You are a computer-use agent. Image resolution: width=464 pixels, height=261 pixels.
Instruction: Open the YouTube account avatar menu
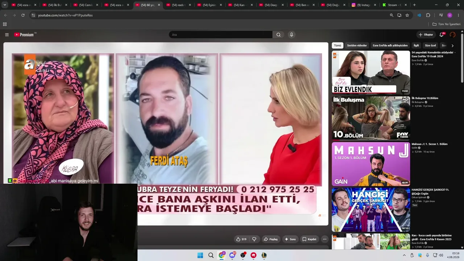pos(452,35)
